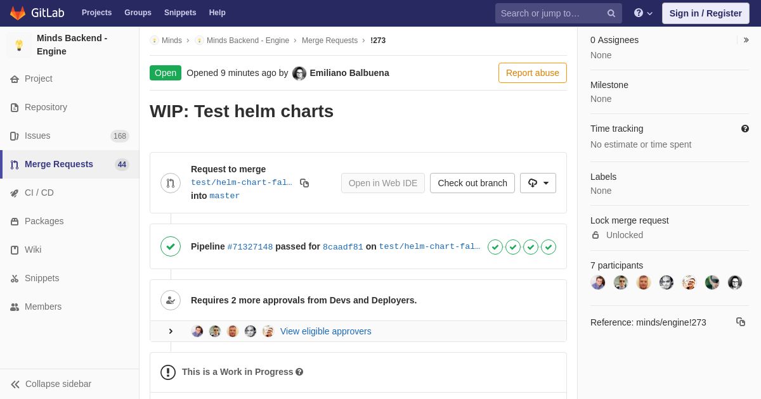Copy the merge request reference

[x=740, y=322]
